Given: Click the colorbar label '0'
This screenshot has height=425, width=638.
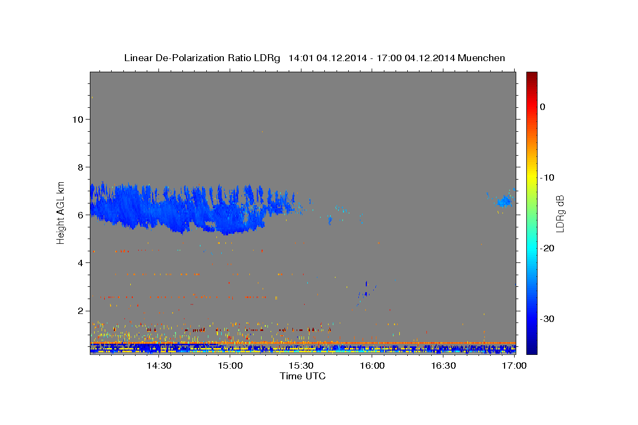Looking at the screenshot, I should coord(542,107).
